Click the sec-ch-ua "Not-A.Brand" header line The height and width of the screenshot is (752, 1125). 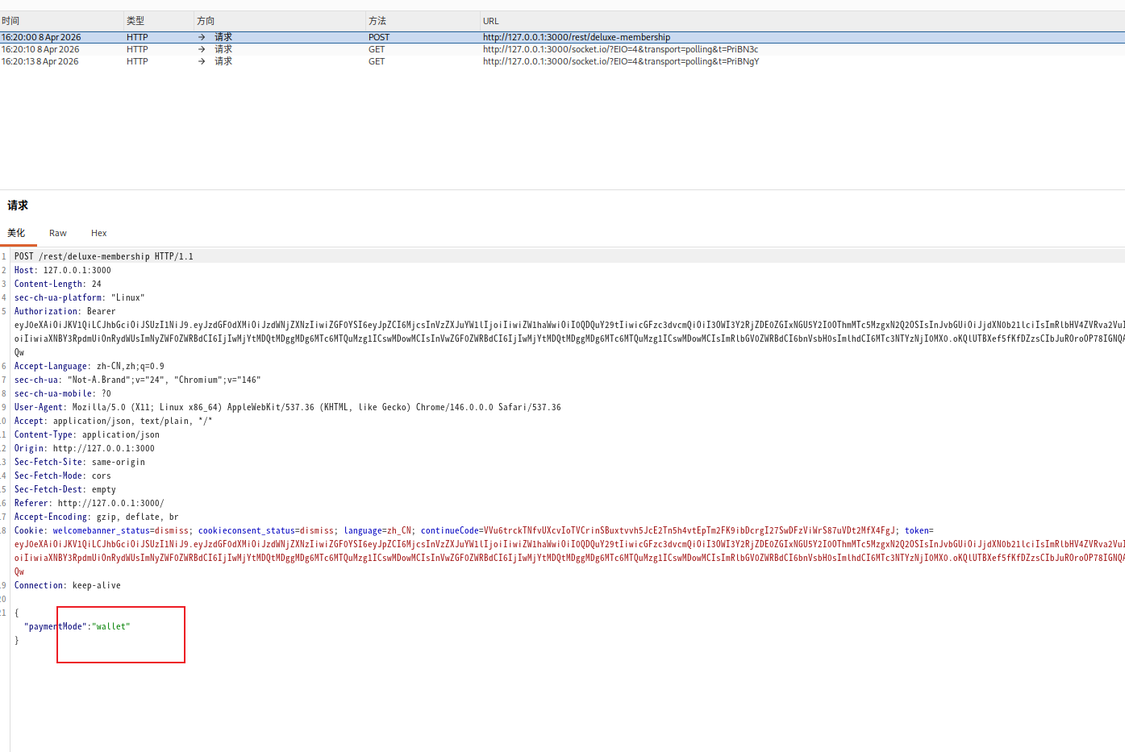click(x=138, y=380)
